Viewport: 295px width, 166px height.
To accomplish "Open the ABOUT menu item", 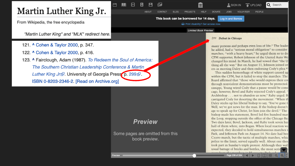I will (148, 12).
